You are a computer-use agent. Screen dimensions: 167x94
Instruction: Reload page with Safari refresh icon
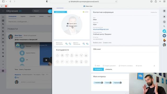116,2
